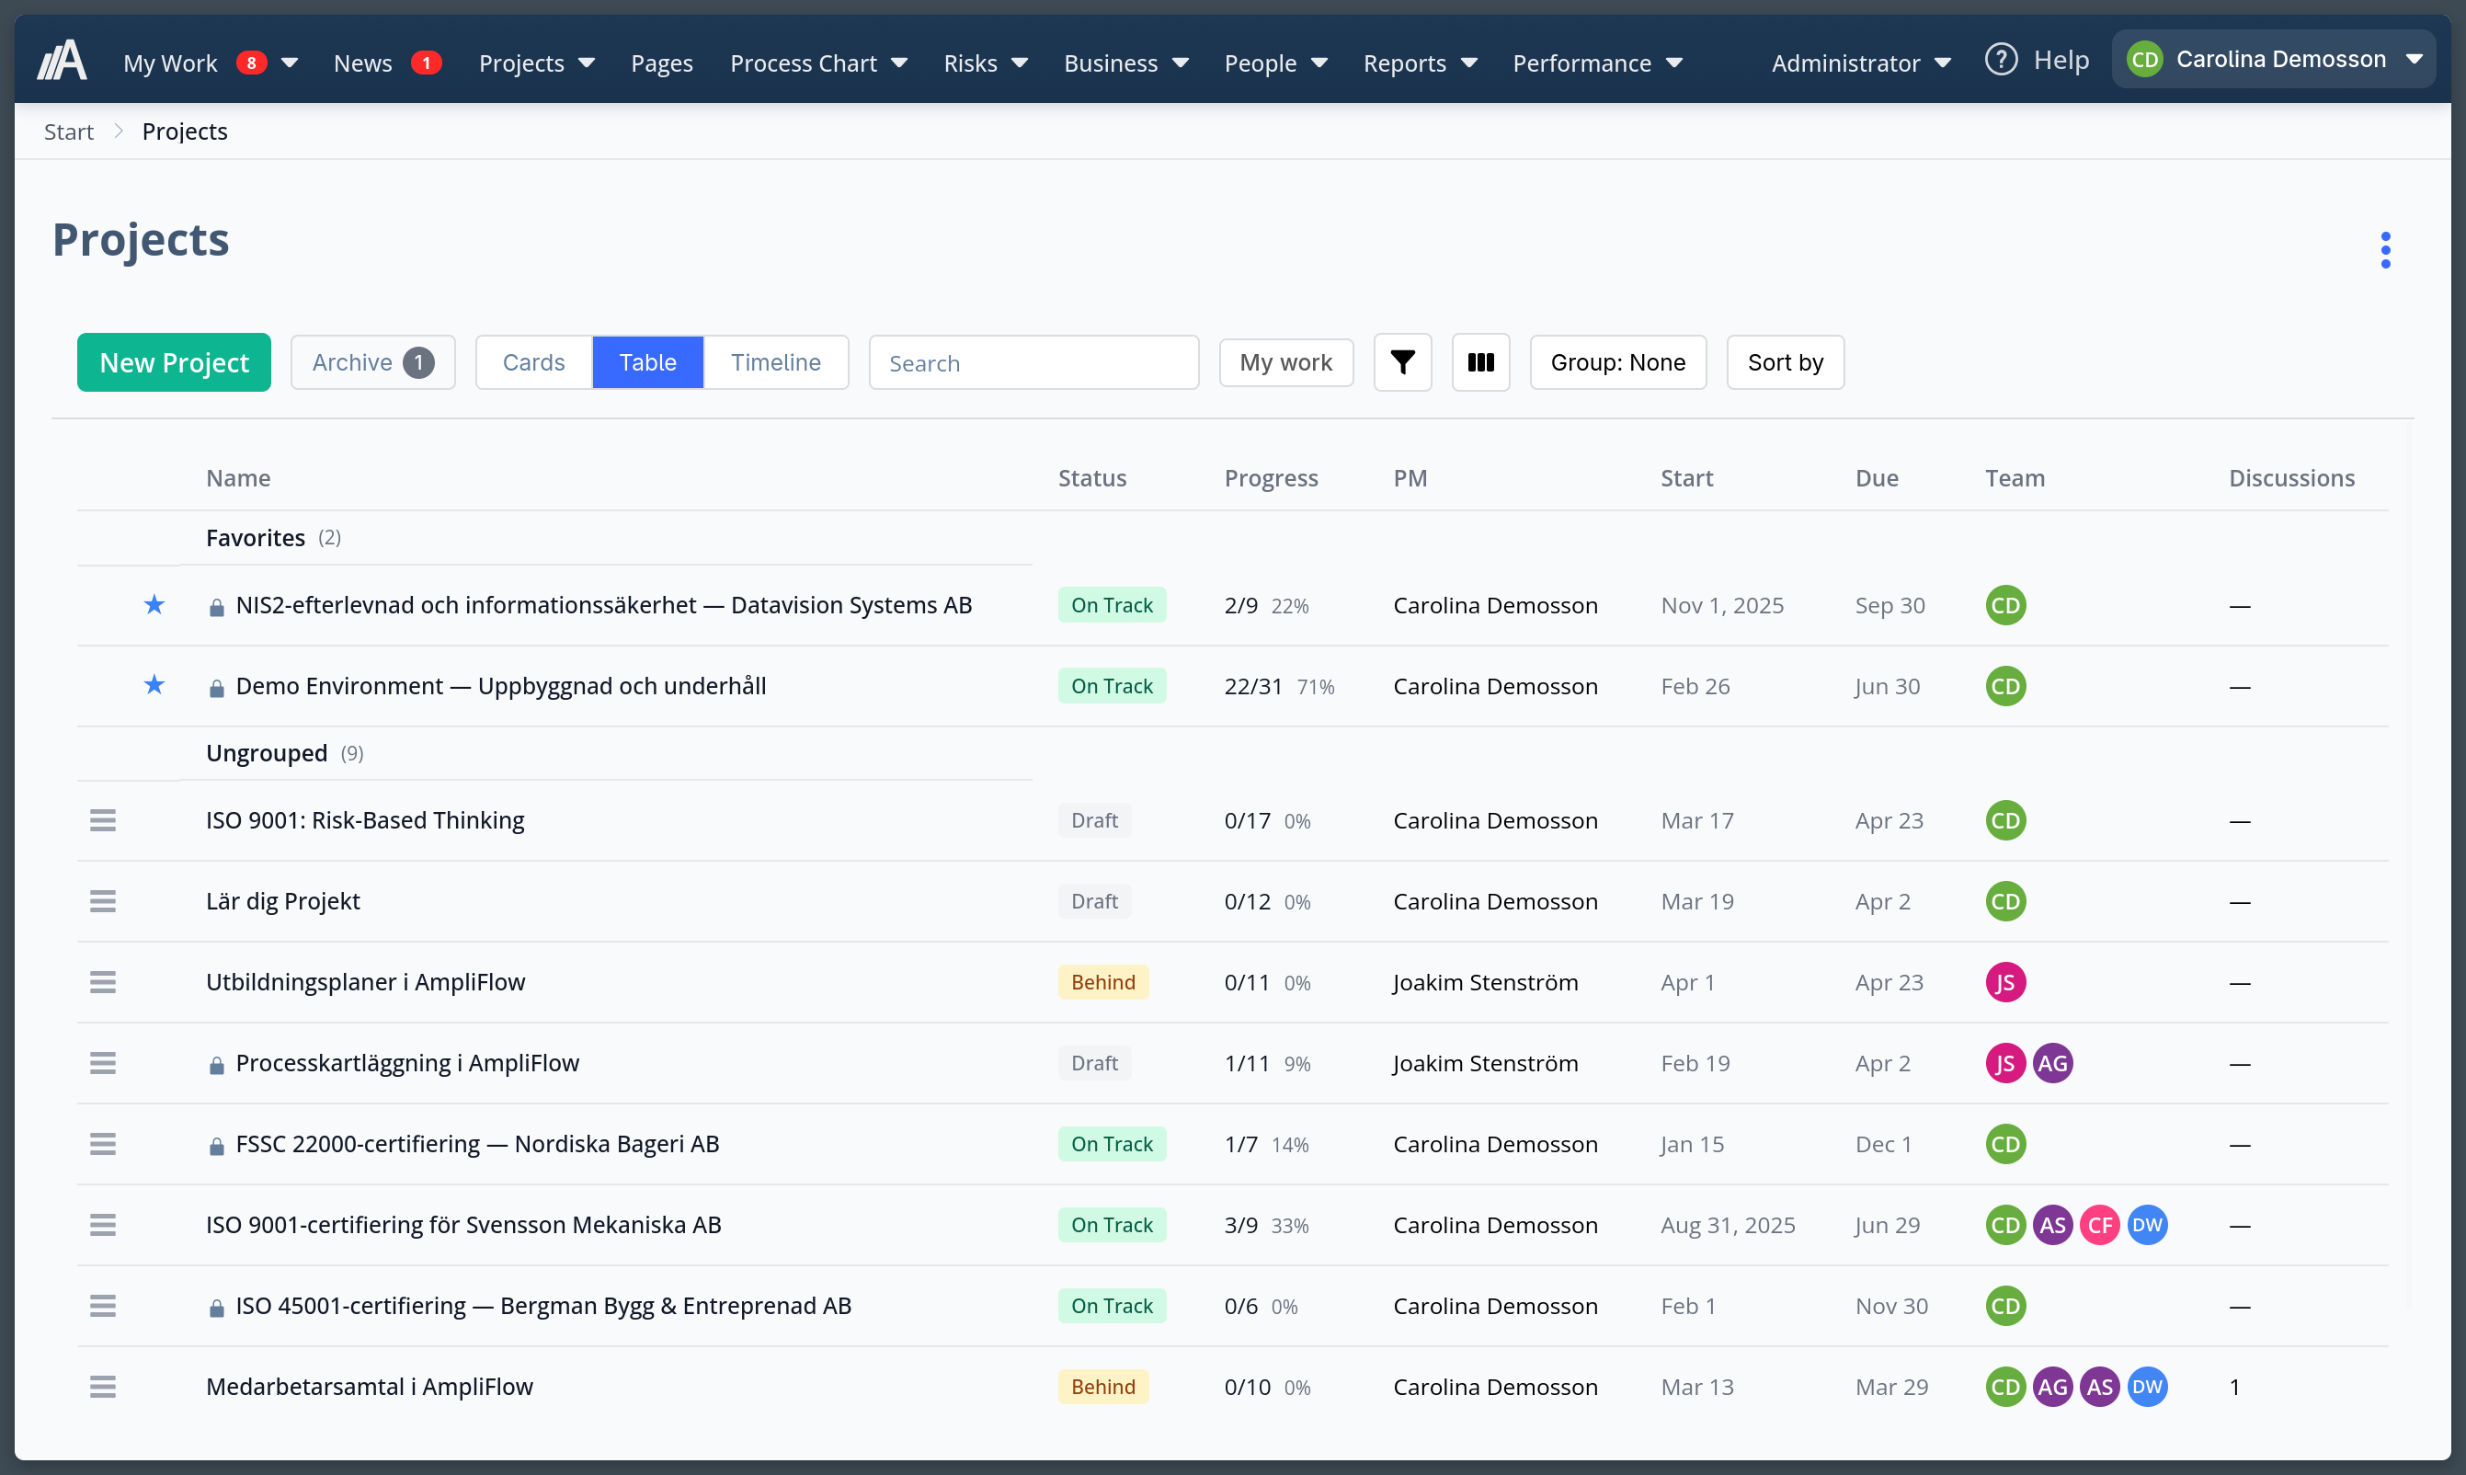Expand the Administrator dropdown
2466x1475 pixels.
[1859, 62]
